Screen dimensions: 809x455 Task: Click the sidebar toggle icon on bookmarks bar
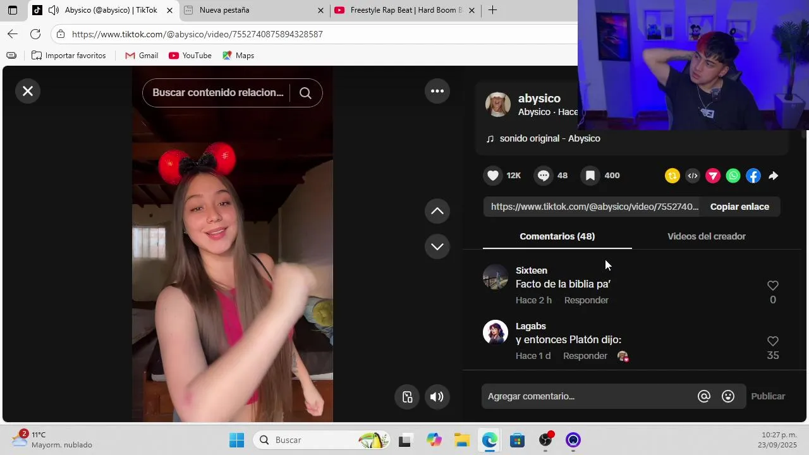point(11,56)
